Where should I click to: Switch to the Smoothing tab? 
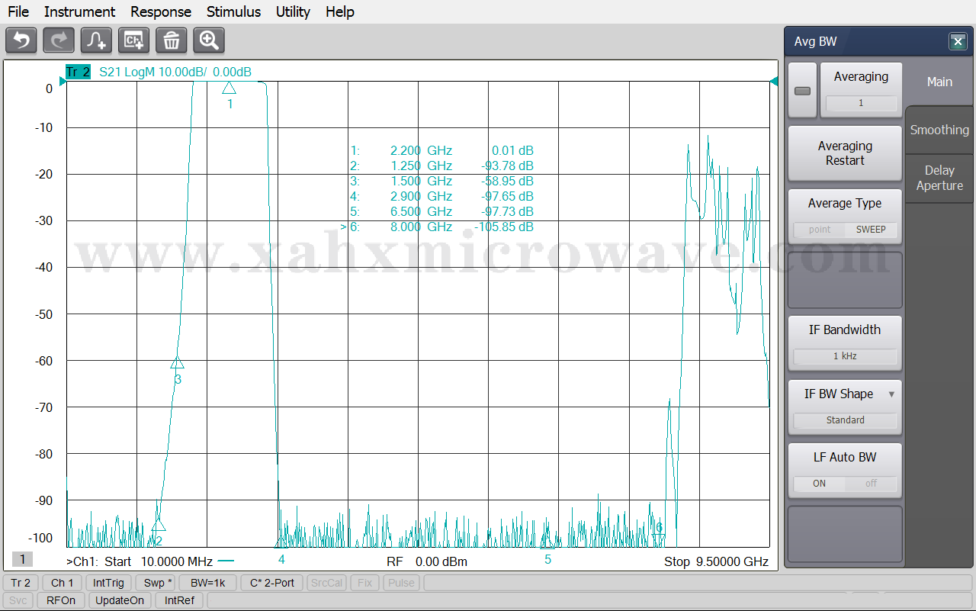pyautogui.click(x=939, y=130)
